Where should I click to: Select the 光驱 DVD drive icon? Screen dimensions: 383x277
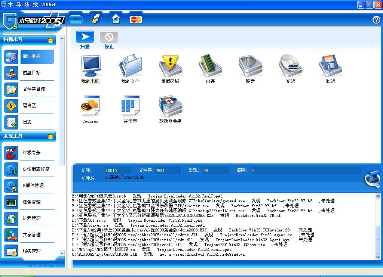click(290, 66)
